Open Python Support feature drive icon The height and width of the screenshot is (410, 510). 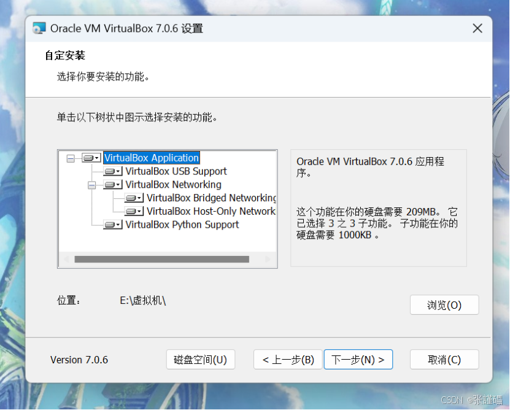tap(112, 225)
